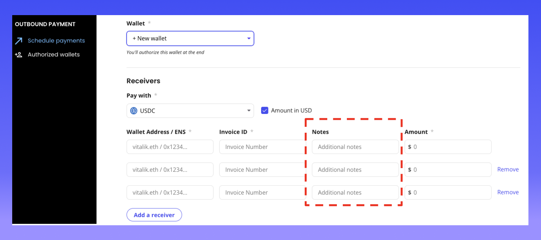Click the USDC coin icon
This screenshot has height=240, width=541.
click(134, 111)
